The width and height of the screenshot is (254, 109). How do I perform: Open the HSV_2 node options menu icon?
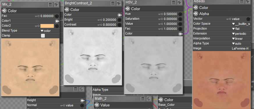(x=174, y=2)
